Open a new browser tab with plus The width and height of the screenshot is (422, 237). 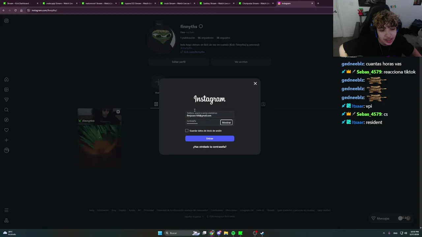(x=318, y=3)
